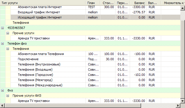Select the Входящий трафик Интернет row
Screen dimensions: 185x108
95,12
